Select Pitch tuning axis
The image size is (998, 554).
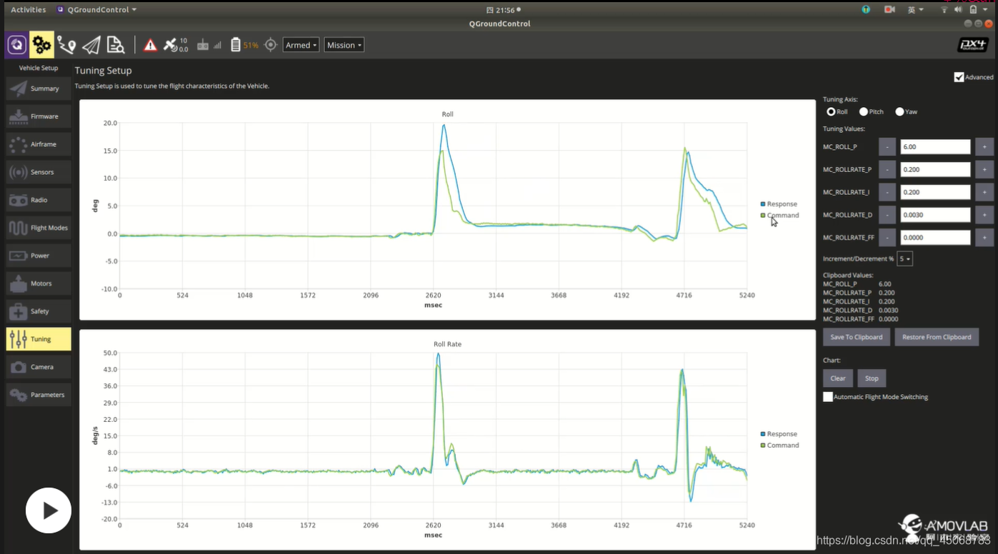point(864,112)
